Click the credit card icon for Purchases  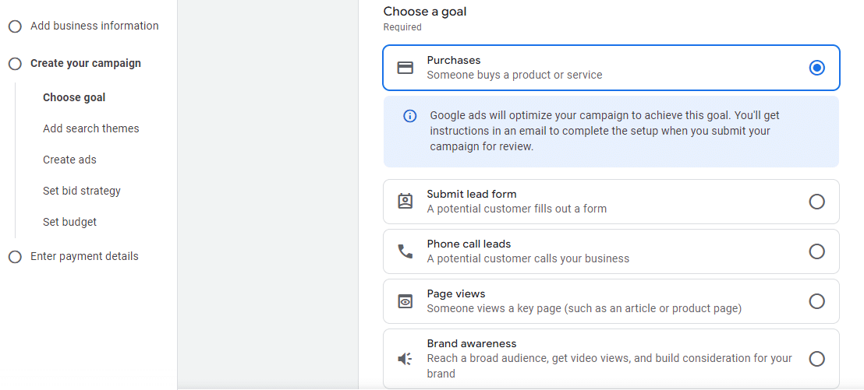coord(405,68)
